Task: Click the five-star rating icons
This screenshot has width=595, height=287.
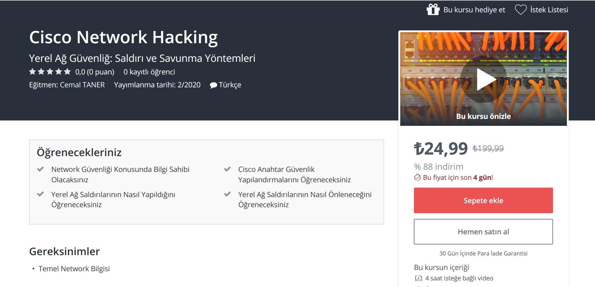Action: pos(50,72)
